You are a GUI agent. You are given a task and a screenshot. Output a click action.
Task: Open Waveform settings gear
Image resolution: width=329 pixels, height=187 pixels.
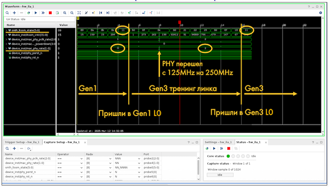[320, 13]
